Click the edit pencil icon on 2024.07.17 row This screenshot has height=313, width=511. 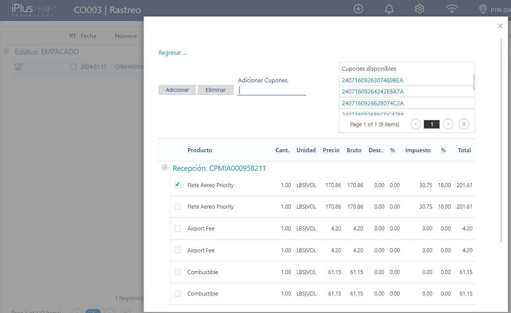click(19, 67)
